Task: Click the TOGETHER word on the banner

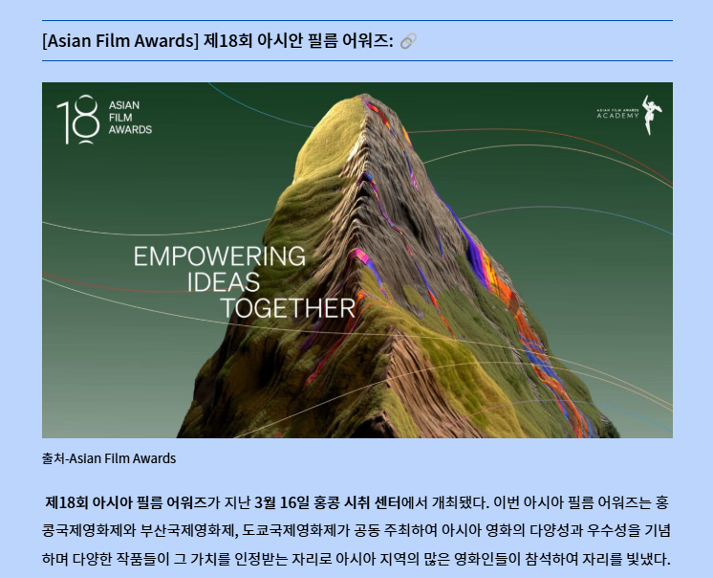Action: pos(288,308)
